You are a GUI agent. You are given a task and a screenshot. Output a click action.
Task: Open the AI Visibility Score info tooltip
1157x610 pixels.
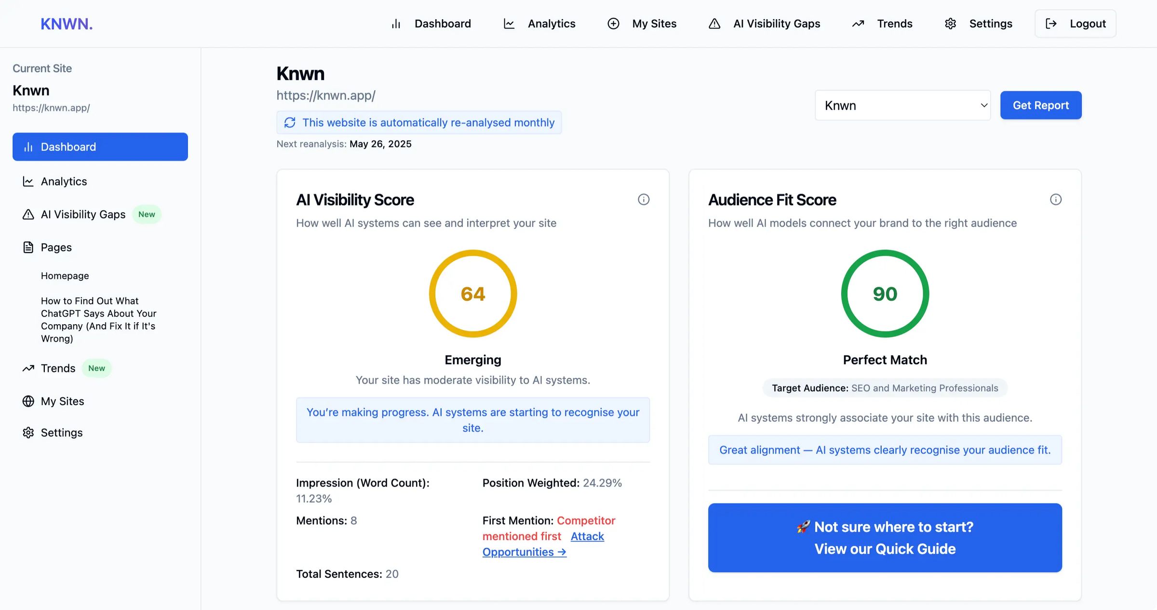point(644,199)
